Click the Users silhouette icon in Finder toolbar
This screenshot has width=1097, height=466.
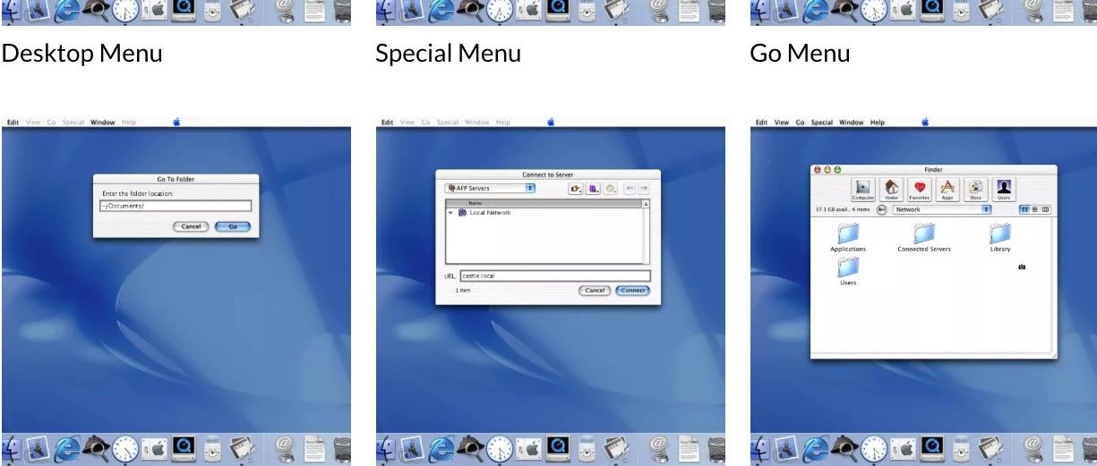pyautogui.click(x=1004, y=189)
